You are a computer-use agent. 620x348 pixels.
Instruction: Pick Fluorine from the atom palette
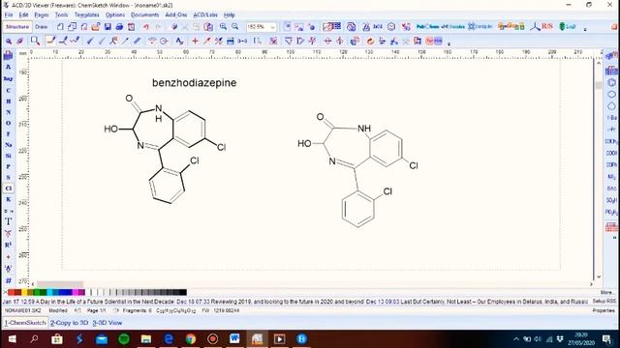click(x=9, y=133)
